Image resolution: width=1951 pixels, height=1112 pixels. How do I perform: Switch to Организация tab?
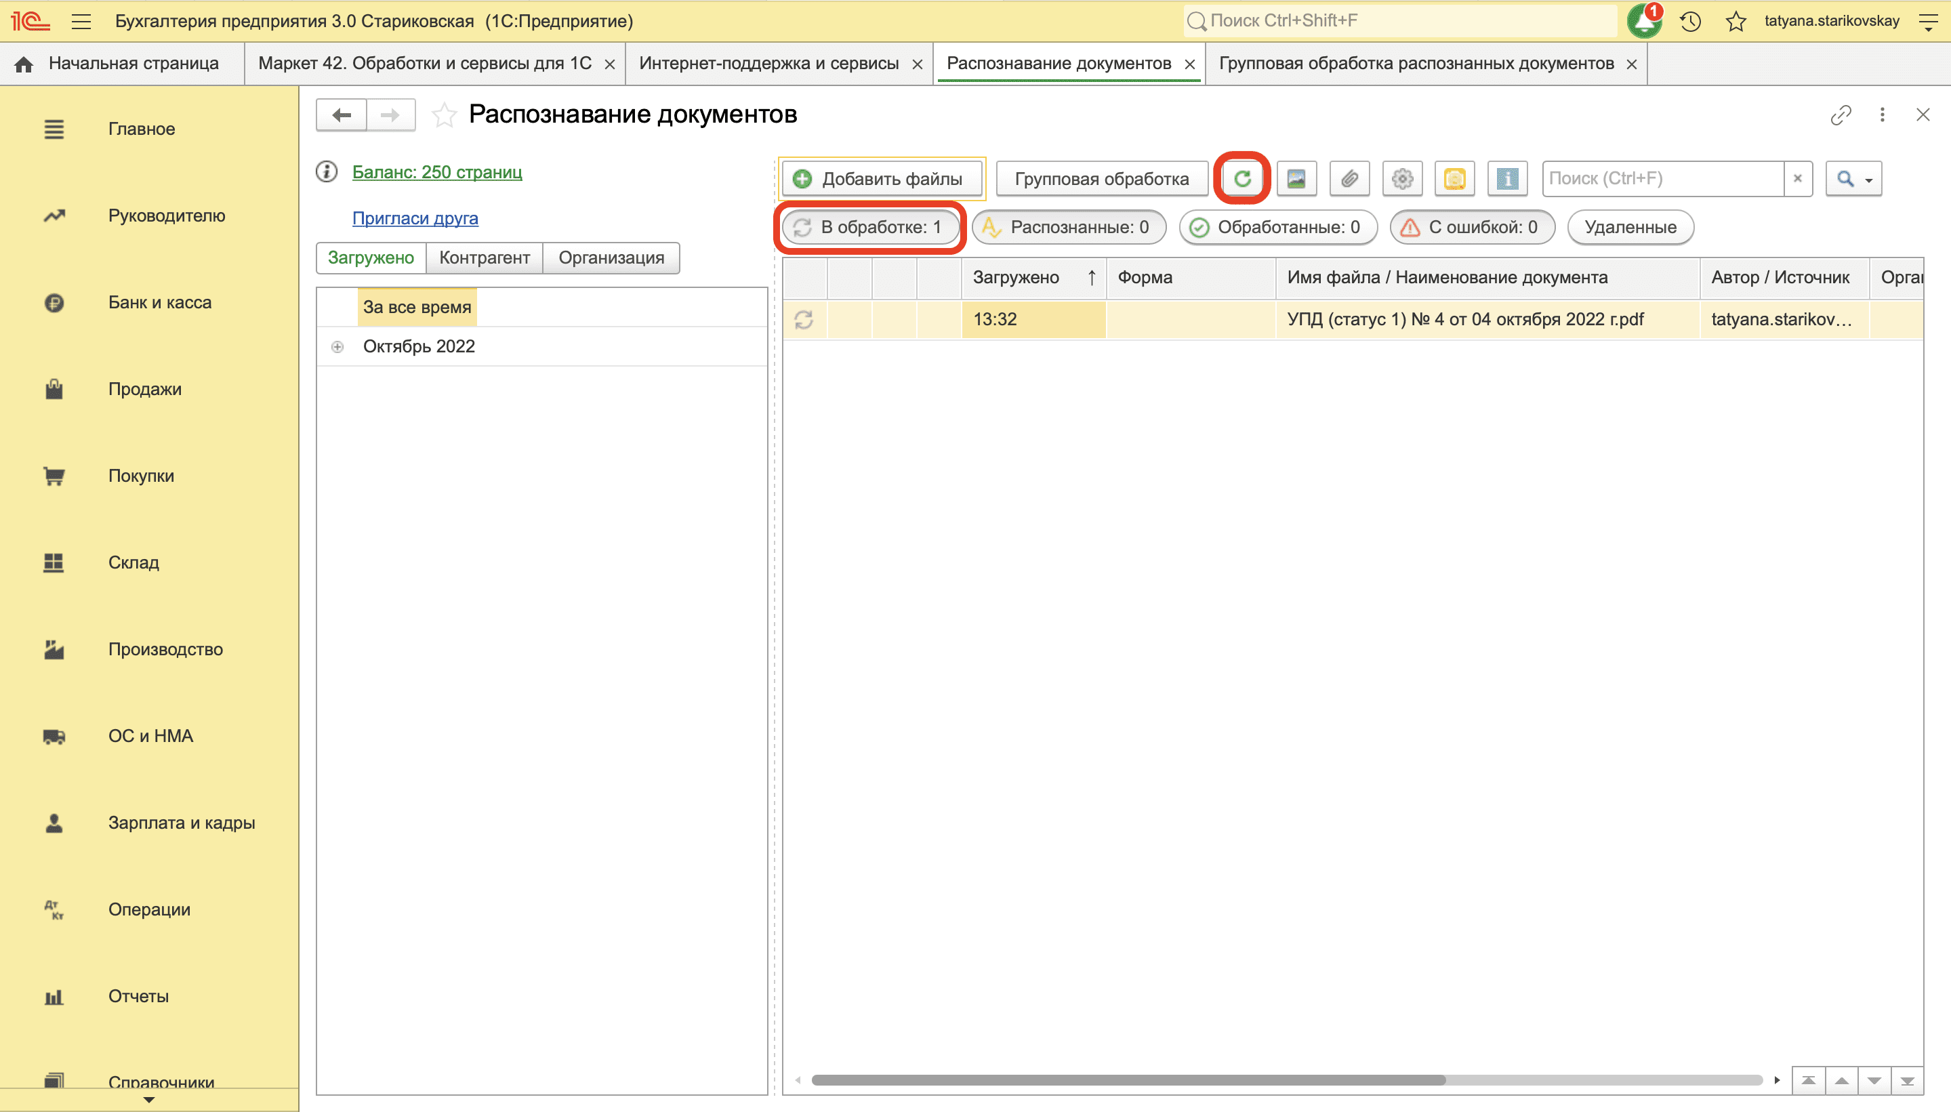[x=611, y=258]
